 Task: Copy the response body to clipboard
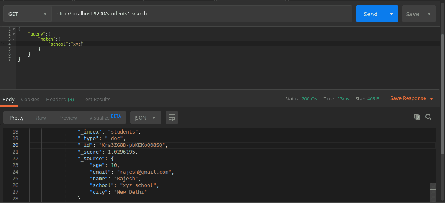[x=417, y=117]
